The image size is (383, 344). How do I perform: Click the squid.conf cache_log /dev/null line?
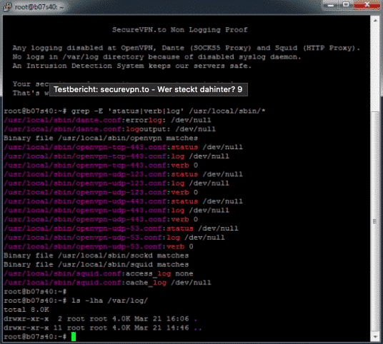[x=107, y=283]
